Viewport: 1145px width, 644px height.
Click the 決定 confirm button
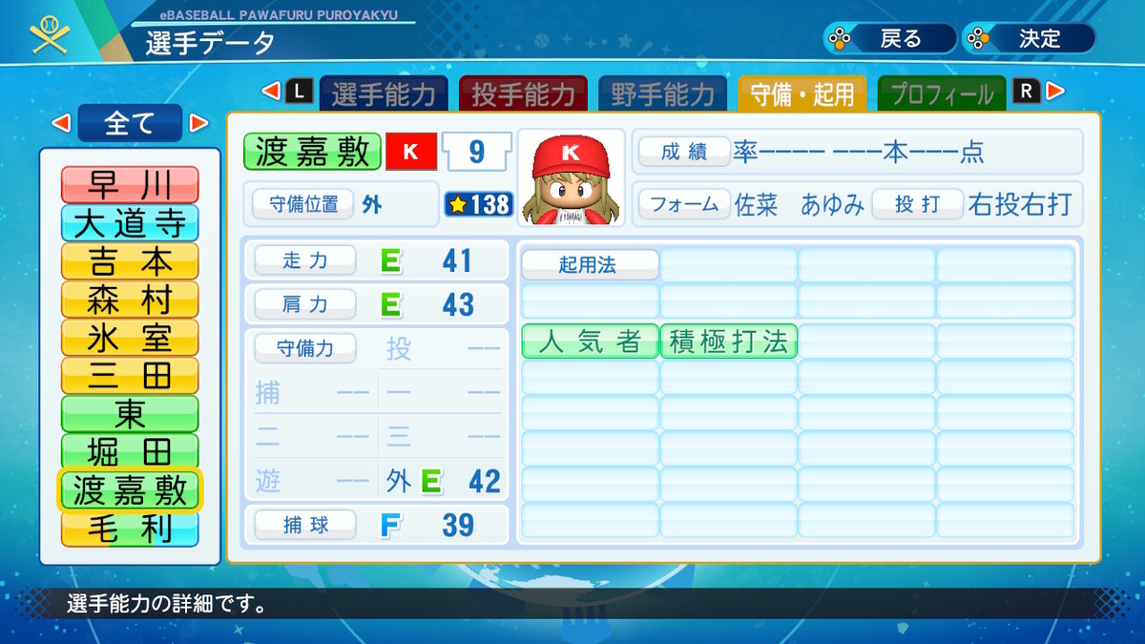(x=1028, y=38)
